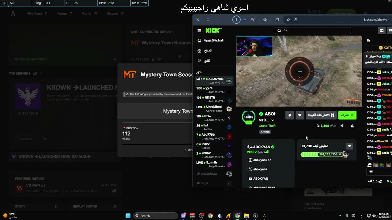Select ABOKYAN in followed channels list
The image size is (392, 220).
[214, 81]
